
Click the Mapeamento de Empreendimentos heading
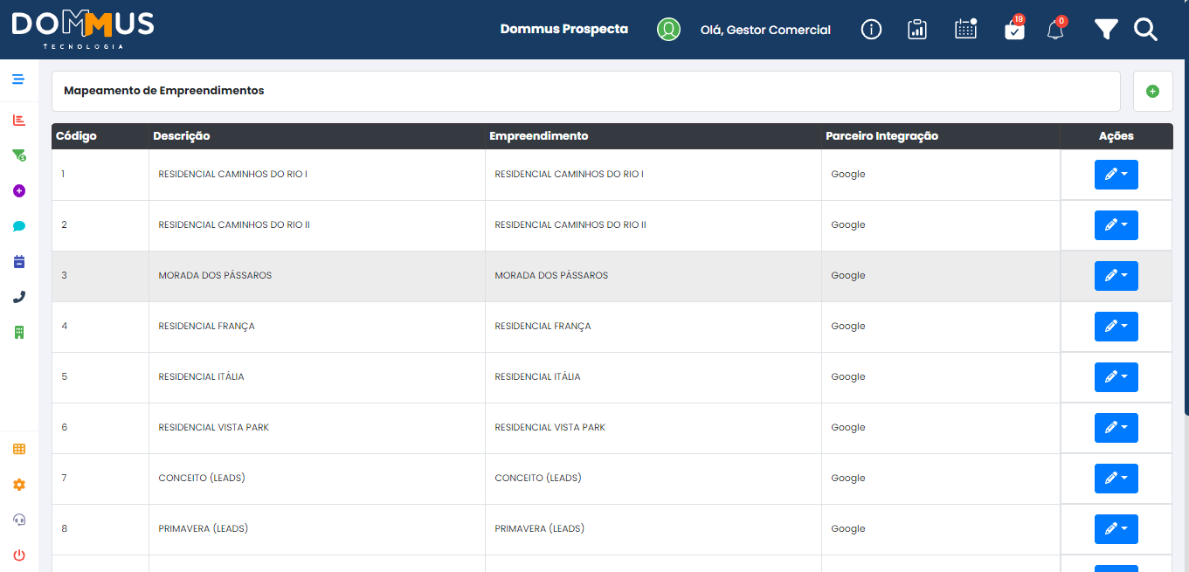163,91
